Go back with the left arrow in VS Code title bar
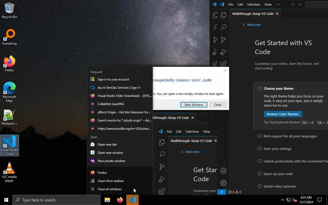This screenshot has width=328, height=205. (x=293, y=4)
